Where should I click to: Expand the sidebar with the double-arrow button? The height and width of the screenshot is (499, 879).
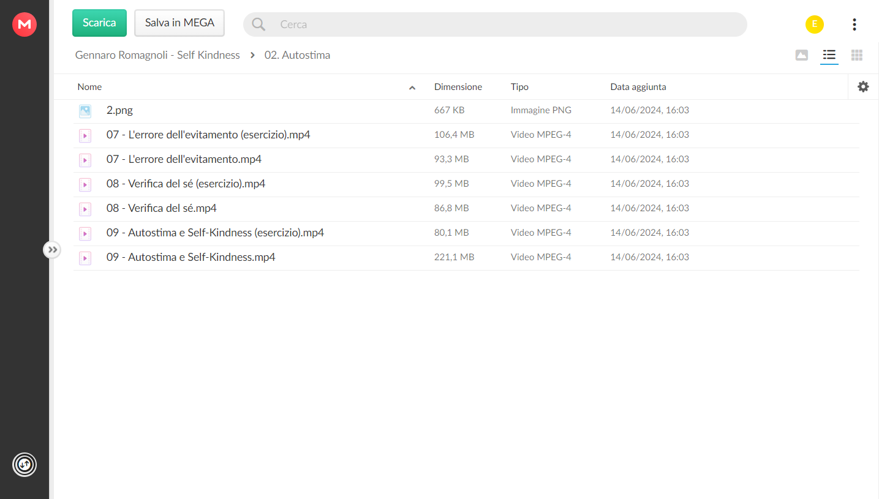click(x=52, y=250)
